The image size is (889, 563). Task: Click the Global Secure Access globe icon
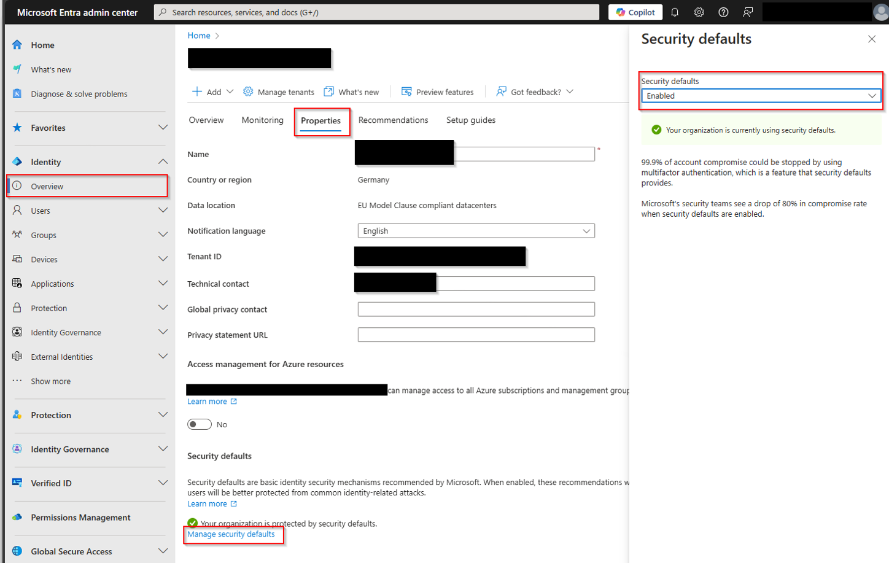17,551
